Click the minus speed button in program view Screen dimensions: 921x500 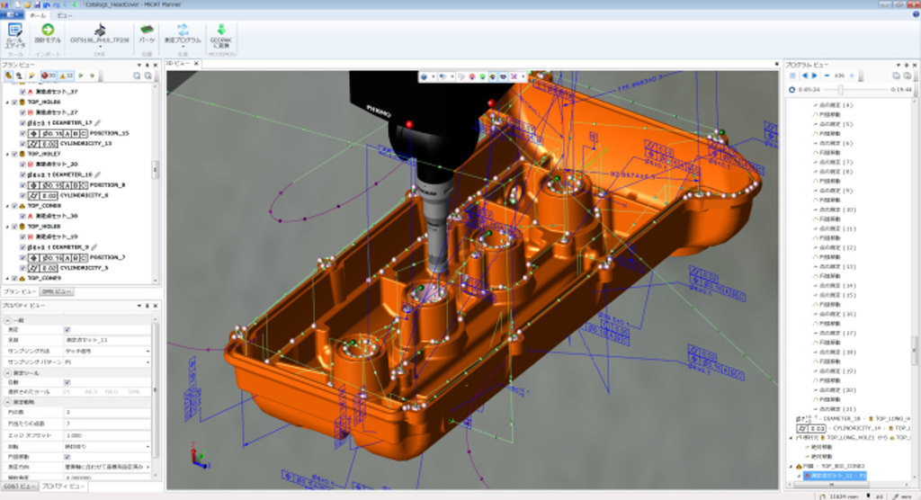pyautogui.click(x=827, y=76)
